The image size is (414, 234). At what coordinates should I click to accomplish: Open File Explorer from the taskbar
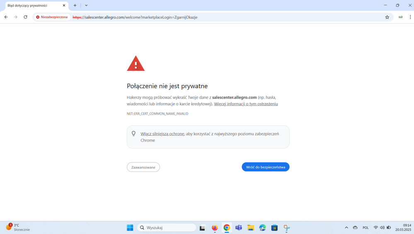pyautogui.click(x=251, y=228)
